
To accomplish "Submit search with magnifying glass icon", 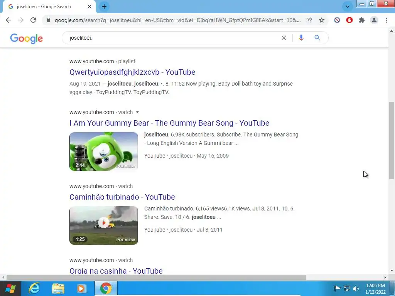I will 317,38.
